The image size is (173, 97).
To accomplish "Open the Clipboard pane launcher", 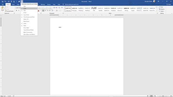I will click(x=14, y=13).
